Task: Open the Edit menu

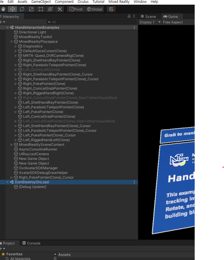Action: [x=11, y=2]
